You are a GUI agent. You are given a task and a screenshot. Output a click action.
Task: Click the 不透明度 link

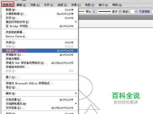144,12
